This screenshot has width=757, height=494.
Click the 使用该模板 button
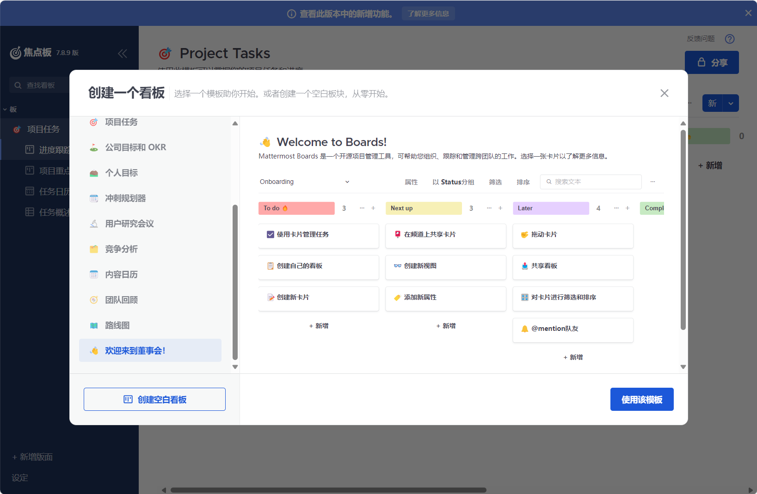(641, 399)
